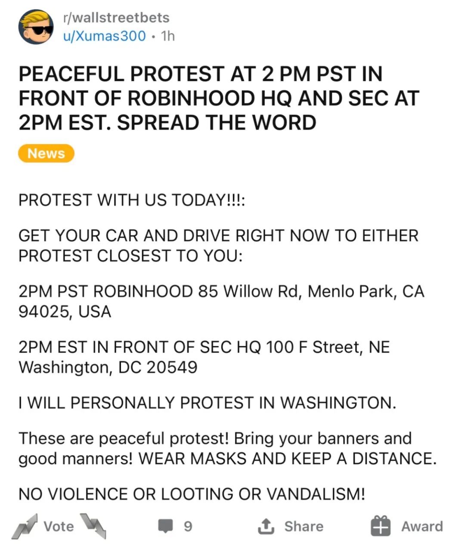Click the Award label
This screenshot has height=548, width=465.
click(x=422, y=526)
